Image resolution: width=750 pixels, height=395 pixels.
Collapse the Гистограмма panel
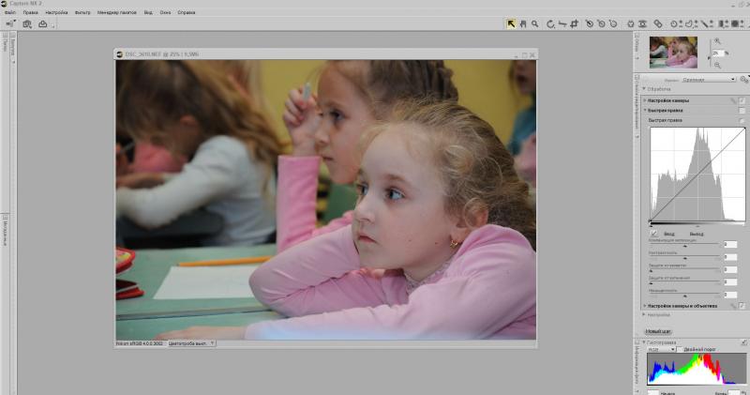[644, 342]
